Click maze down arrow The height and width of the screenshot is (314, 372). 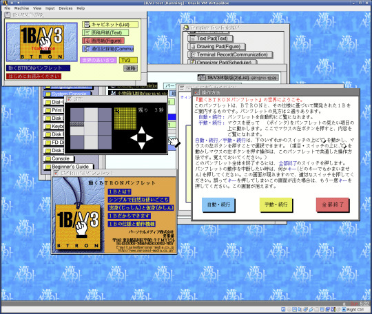tap(142, 145)
